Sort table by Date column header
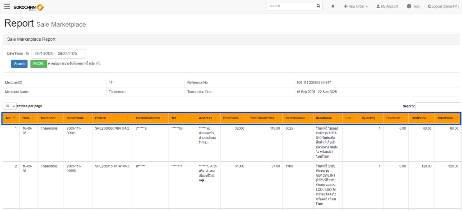The image size is (462, 211). 28,118
